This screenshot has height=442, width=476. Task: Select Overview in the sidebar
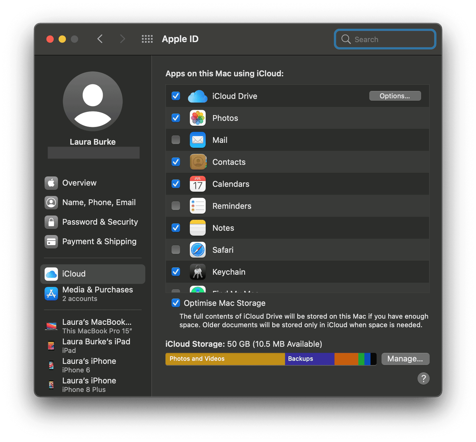pyautogui.click(x=79, y=183)
